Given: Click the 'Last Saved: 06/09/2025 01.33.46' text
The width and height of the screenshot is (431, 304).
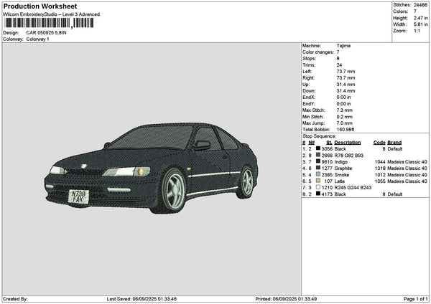Looking at the screenshot, I should 142,299.
